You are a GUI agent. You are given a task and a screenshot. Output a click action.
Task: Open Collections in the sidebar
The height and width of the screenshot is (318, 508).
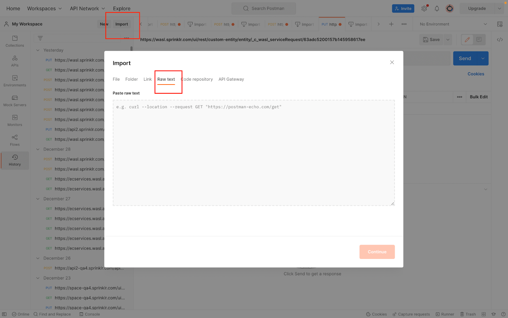click(15, 41)
